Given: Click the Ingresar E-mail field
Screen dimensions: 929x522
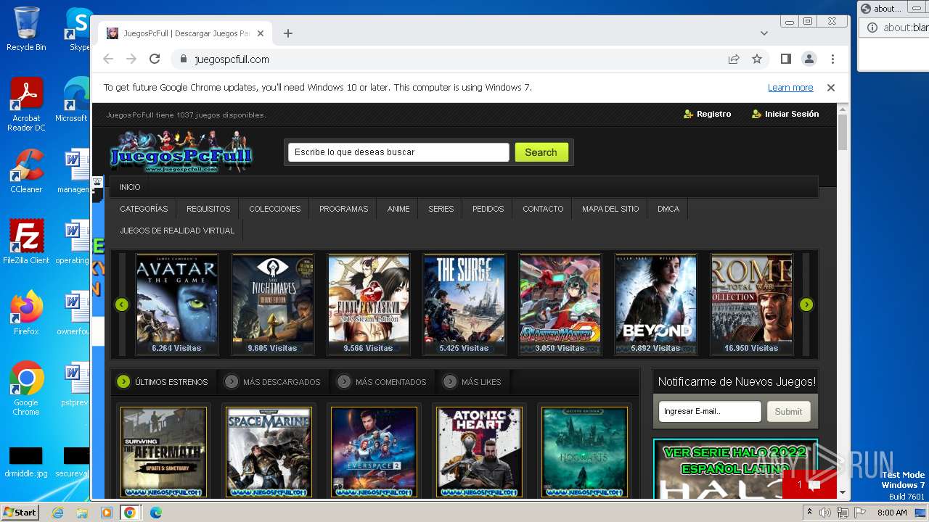Looking at the screenshot, I should coord(710,411).
